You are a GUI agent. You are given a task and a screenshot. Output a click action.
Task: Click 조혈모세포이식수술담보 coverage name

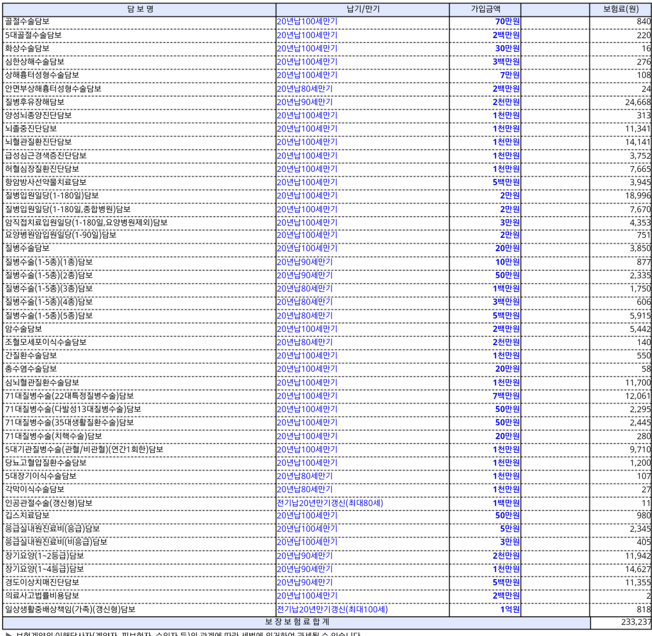point(46,342)
